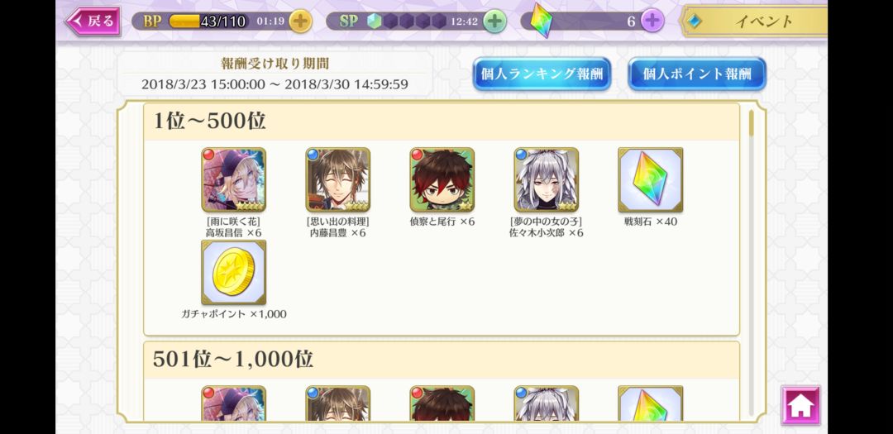Screen dimensions: 893x434
Task: Tap the pink 戻る back button
Action: coord(93,21)
